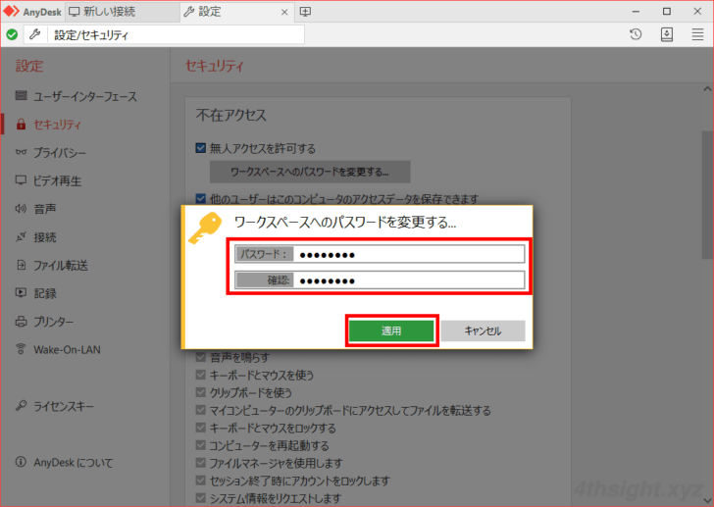The image size is (714, 507).
Task: Click the scrollbar up arrow
Action: [707, 88]
